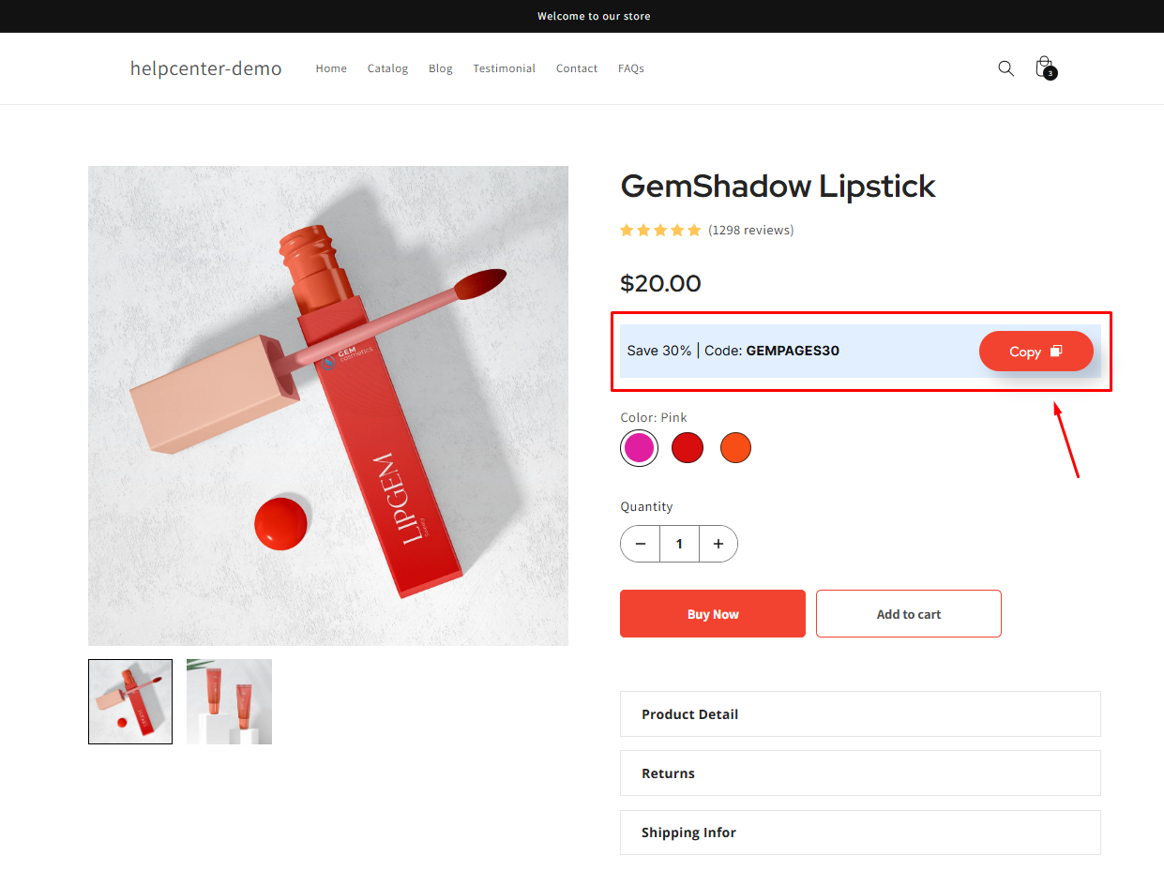Screen dimensions: 1164x870
Task: Select the second product image thumbnail
Action: (229, 701)
